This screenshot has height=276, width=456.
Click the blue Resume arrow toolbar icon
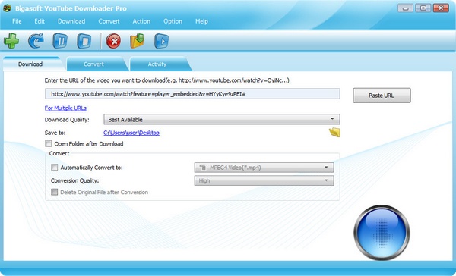(x=36, y=41)
